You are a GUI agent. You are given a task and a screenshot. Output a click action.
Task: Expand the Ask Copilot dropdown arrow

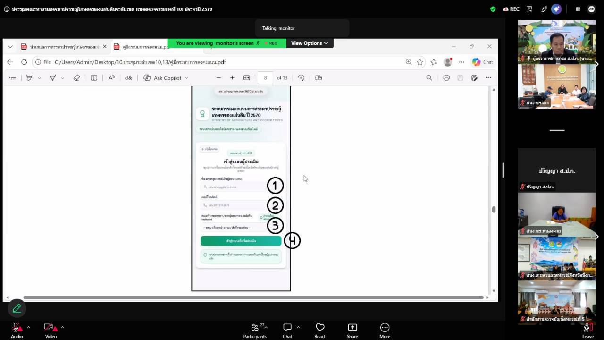coord(186,78)
